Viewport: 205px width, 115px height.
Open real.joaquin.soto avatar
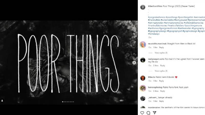143,60
